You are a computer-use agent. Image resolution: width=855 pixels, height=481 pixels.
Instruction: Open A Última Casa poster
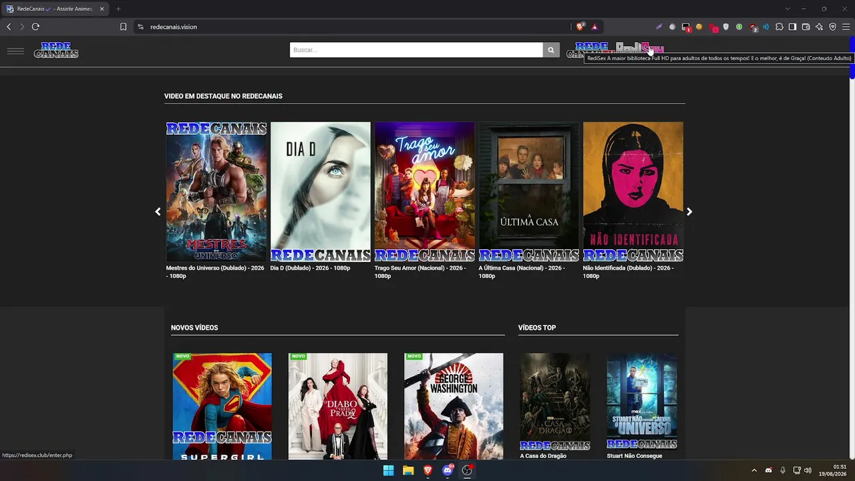529,192
